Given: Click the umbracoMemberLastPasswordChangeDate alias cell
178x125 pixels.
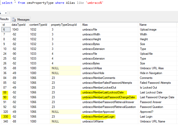Looking at the screenshot, I should [x=109, y=97].
